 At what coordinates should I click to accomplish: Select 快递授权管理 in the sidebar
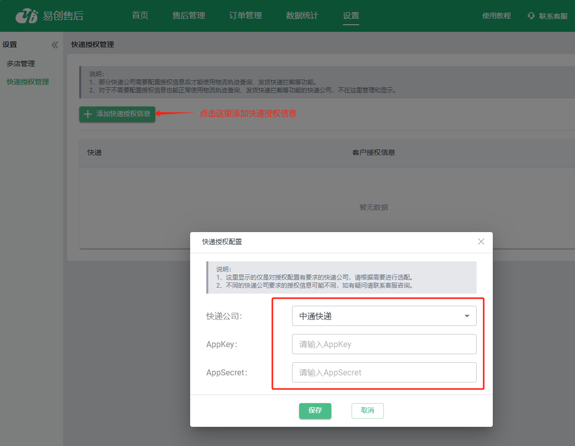(28, 82)
